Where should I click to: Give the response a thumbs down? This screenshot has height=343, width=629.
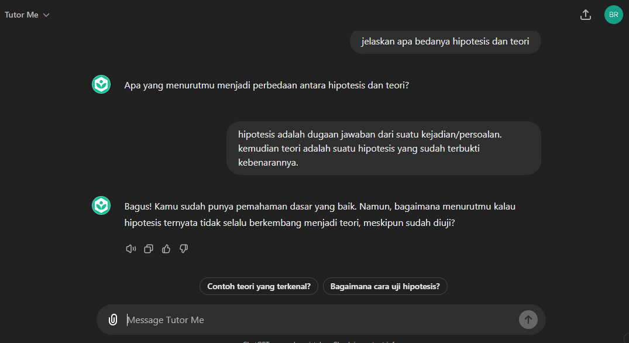(x=183, y=248)
